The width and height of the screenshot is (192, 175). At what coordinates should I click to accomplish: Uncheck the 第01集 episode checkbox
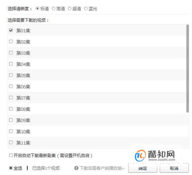pyautogui.click(x=11, y=30)
